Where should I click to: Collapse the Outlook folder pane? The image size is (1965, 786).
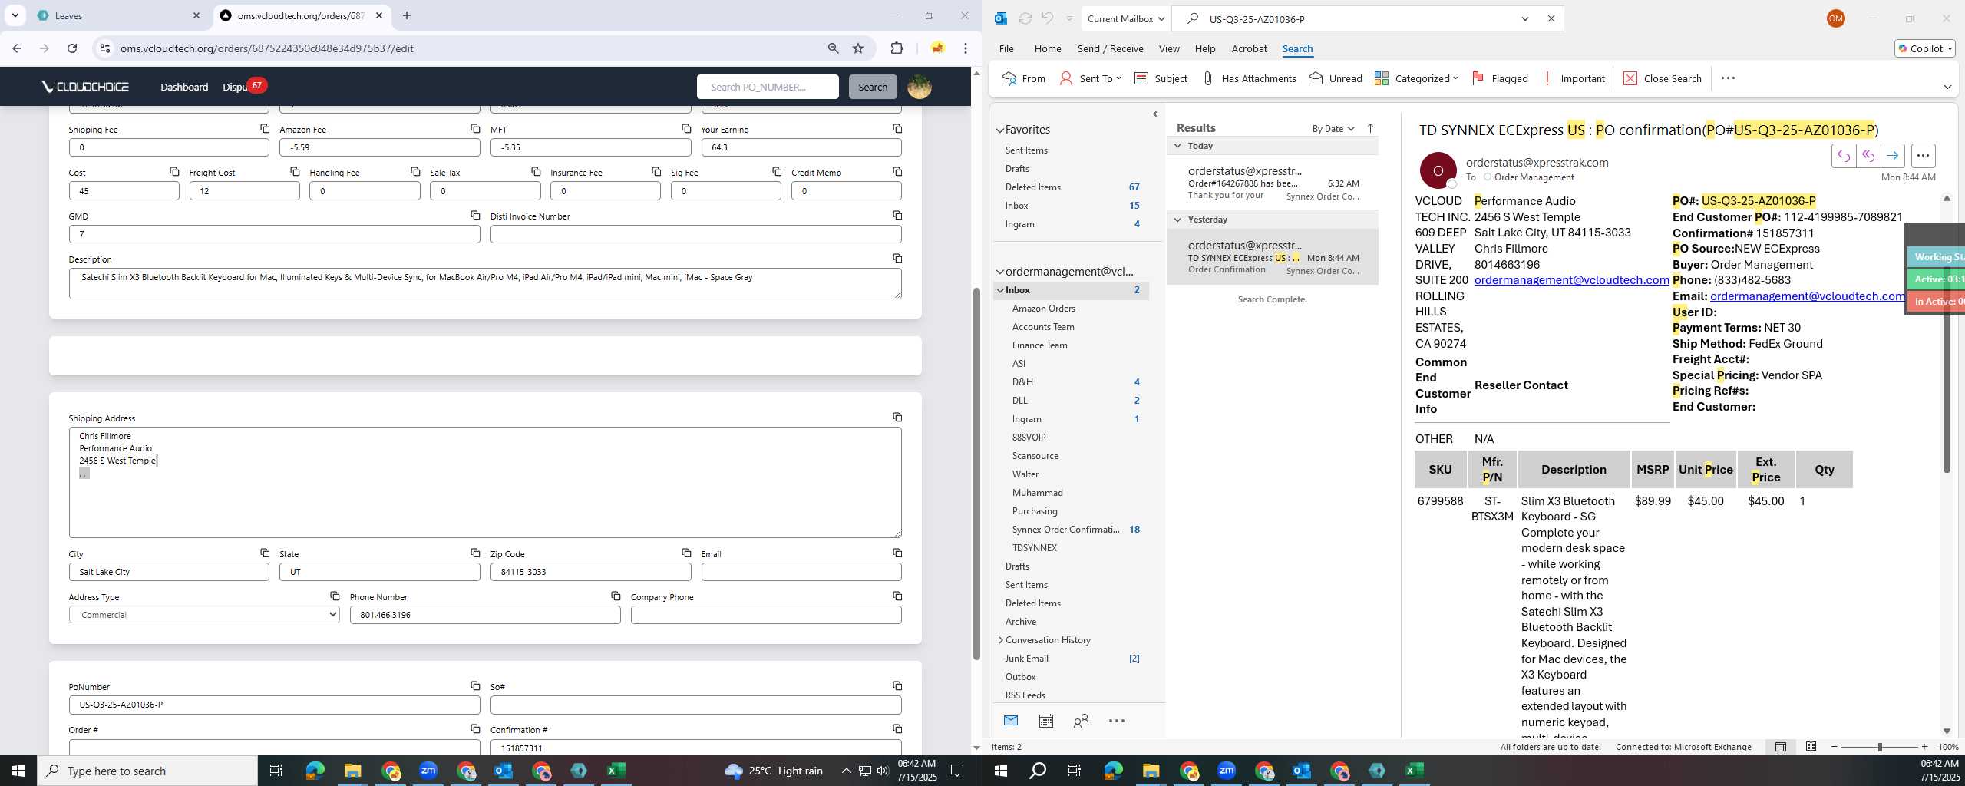point(1155,114)
